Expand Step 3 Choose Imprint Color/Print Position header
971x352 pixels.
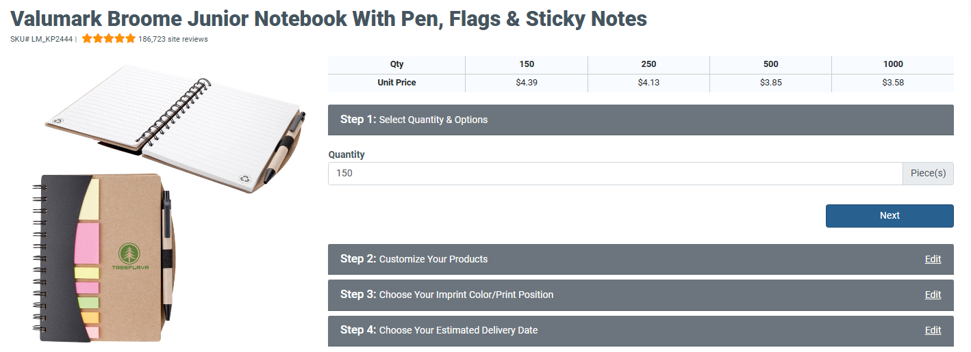616,295
